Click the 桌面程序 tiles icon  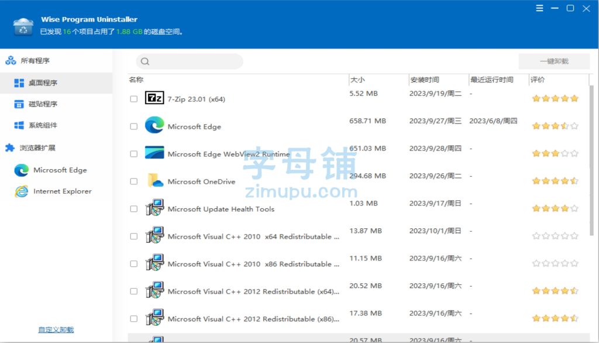click(x=19, y=83)
